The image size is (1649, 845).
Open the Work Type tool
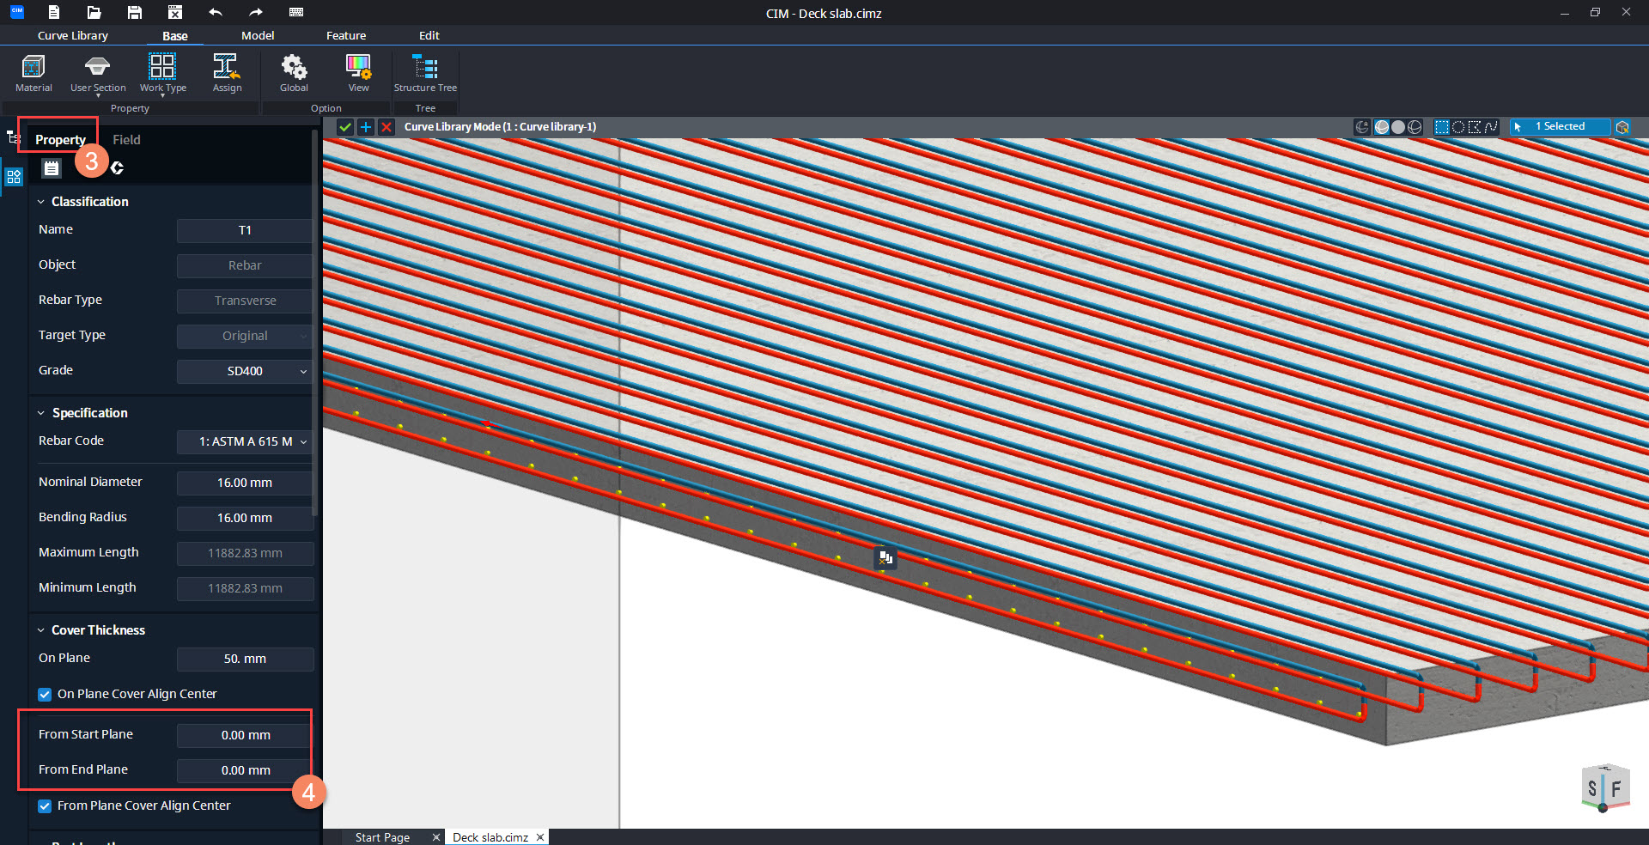[x=162, y=73]
